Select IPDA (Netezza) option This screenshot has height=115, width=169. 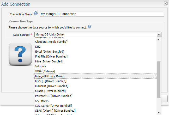(x=95, y=71)
